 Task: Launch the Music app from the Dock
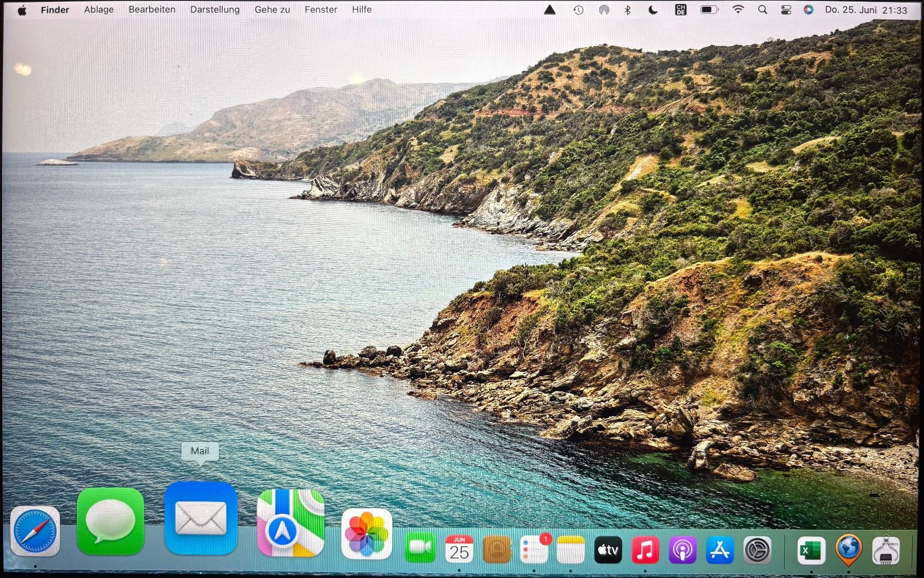coord(645,550)
